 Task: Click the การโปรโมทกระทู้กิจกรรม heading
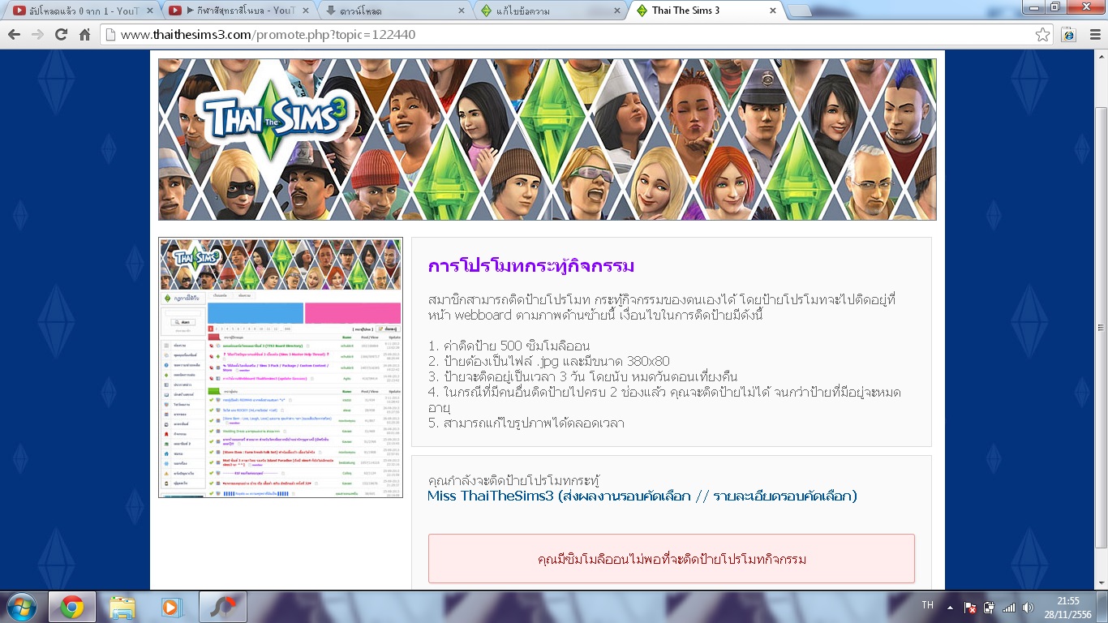[x=531, y=266]
